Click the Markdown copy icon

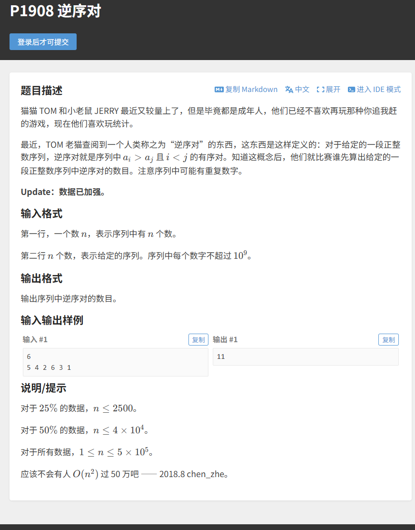coord(219,90)
